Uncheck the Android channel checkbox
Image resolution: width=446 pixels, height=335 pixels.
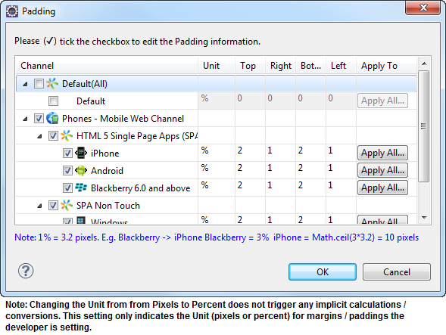point(67,170)
